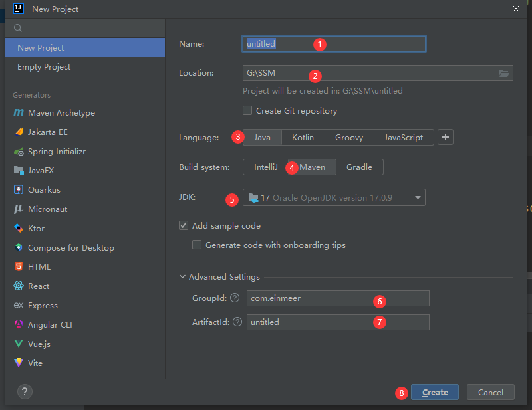This screenshot has height=410, width=532.
Task: Choose Gradle build system
Action: point(359,167)
